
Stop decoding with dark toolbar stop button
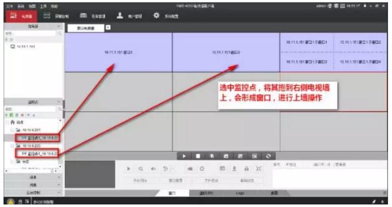pos(198,156)
